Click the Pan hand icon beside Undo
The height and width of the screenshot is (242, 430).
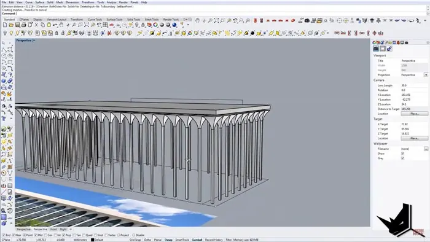tap(61, 25)
